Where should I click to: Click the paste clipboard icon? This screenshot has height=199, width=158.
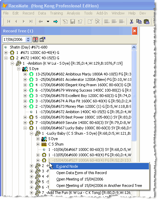(147, 22)
